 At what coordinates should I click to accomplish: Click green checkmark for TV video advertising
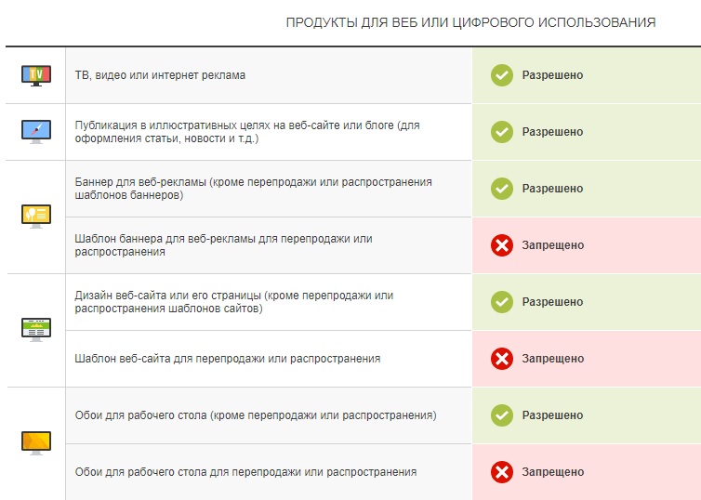coord(502,75)
